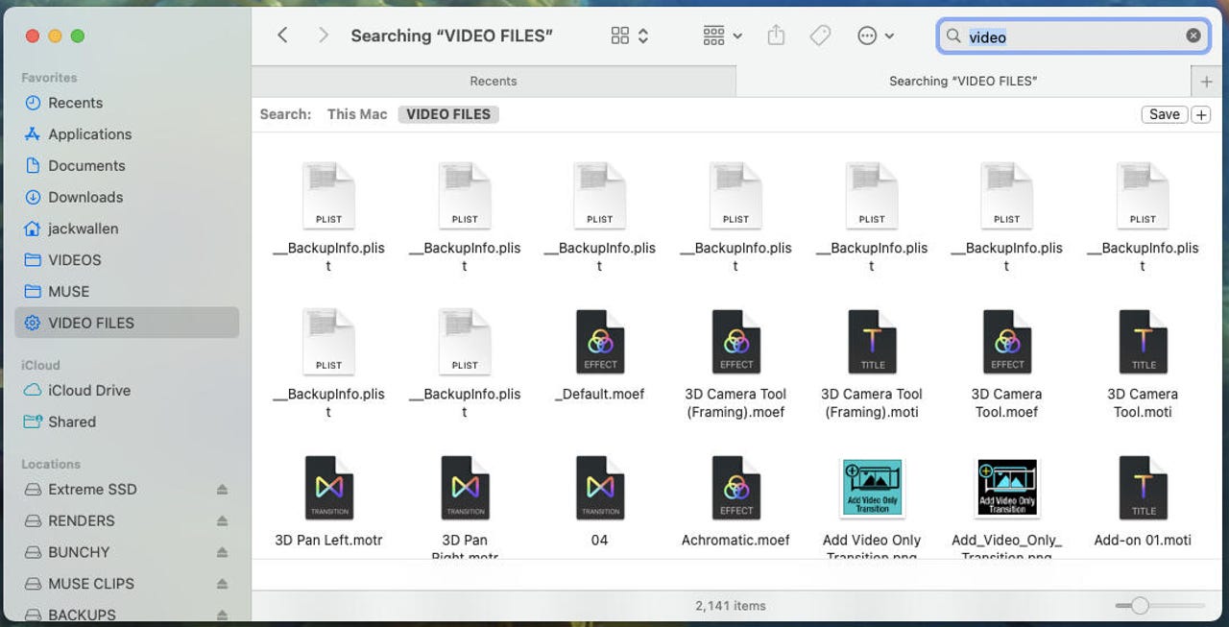Screen dimensions: 1229x627
Task: Select the _Default.moef file icon
Action: click(x=600, y=342)
